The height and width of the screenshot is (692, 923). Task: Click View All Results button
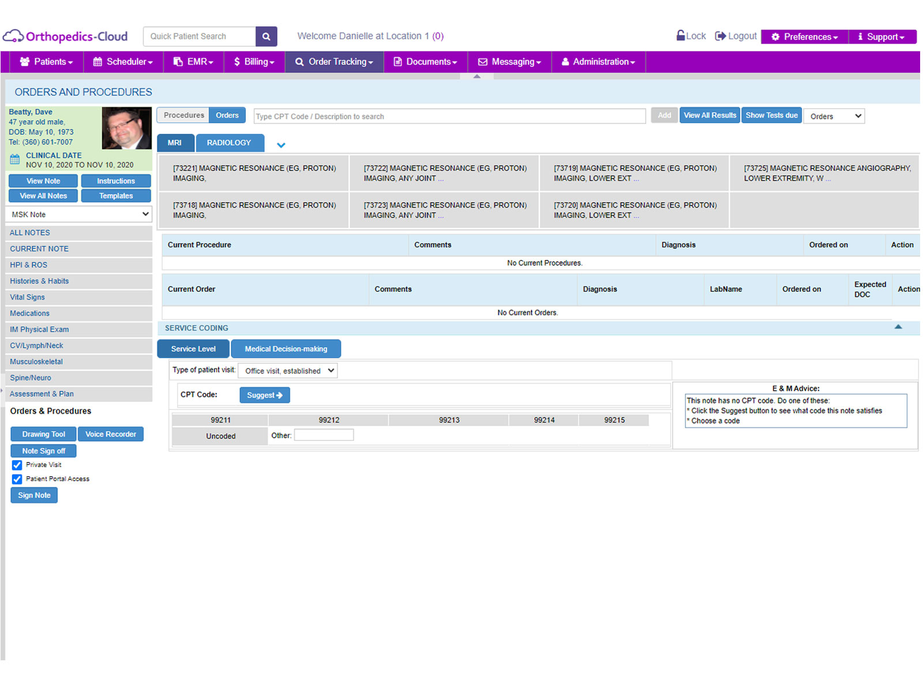[x=710, y=115]
